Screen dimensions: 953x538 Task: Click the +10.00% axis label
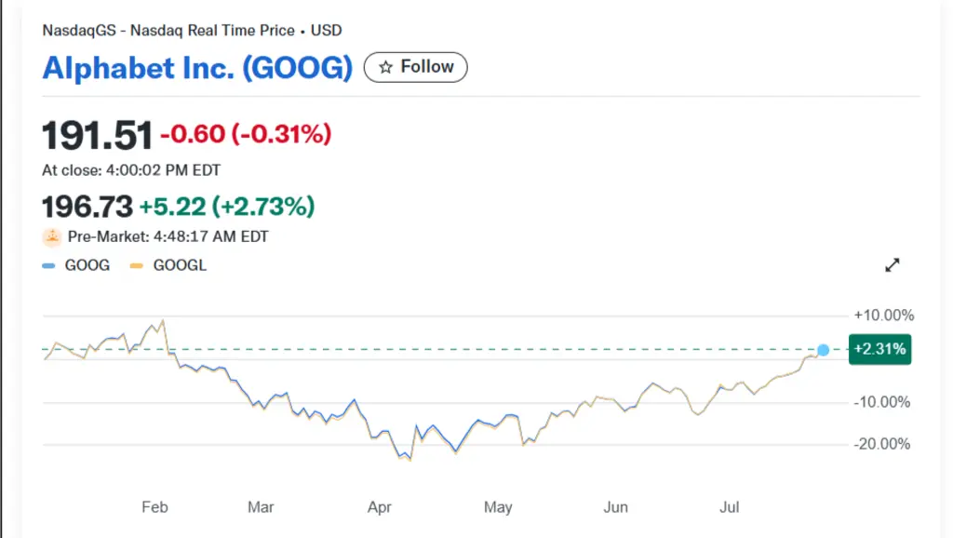pos(883,315)
